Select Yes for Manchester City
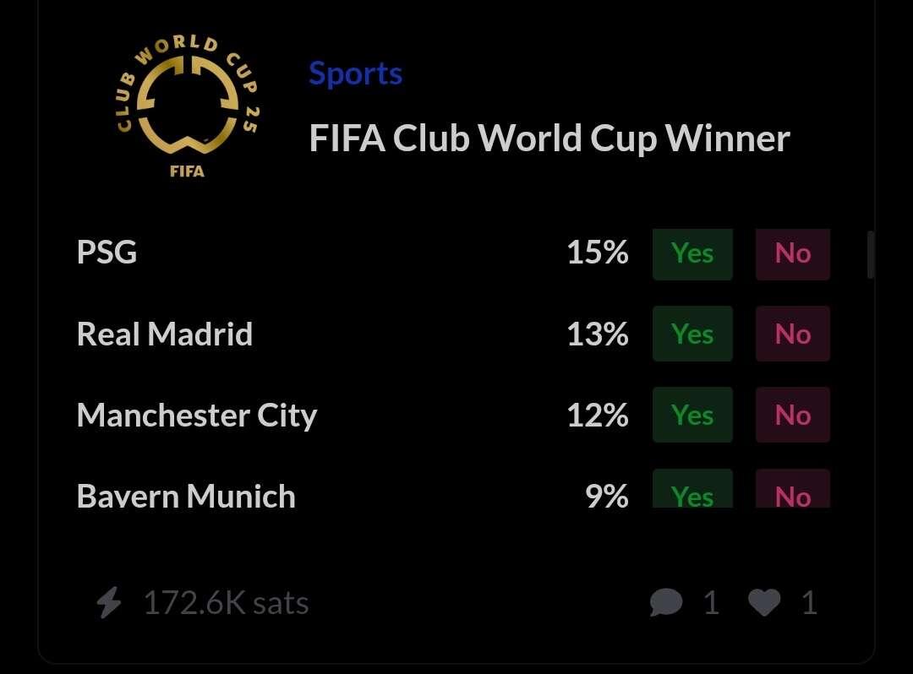Screen dimensions: 913x674 click(692, 415)
